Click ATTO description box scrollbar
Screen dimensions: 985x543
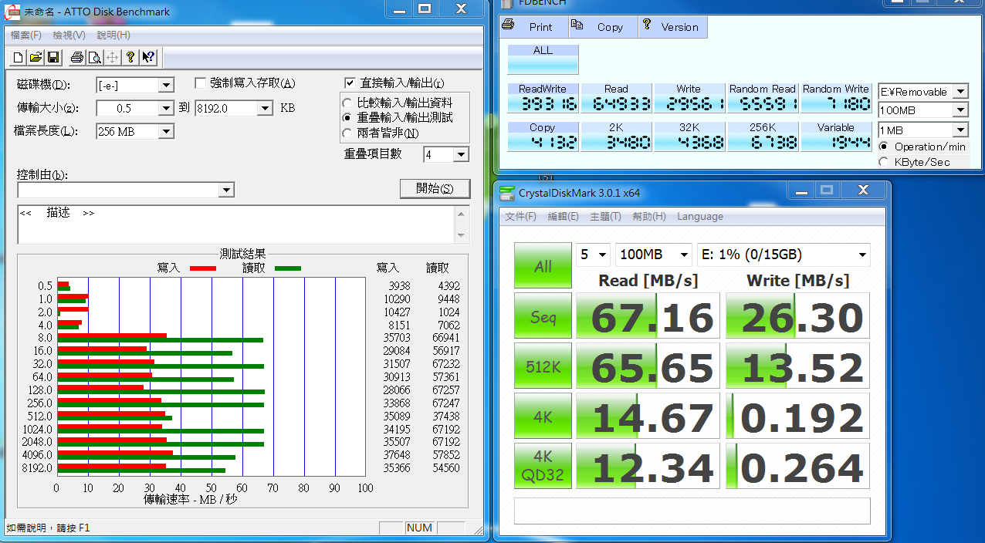tap(462, 224)
